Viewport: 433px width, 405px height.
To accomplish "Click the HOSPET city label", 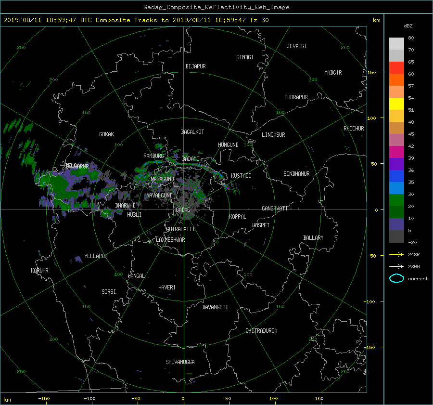I will 261,225.
